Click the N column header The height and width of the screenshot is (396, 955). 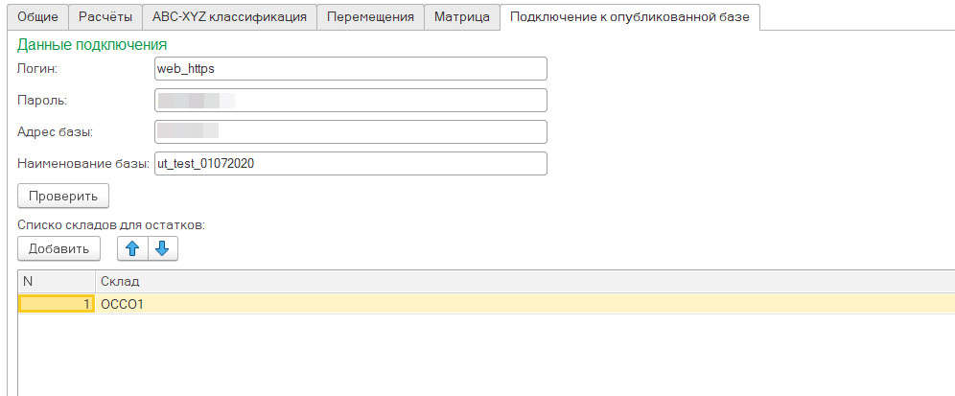[x=57, y=281]
